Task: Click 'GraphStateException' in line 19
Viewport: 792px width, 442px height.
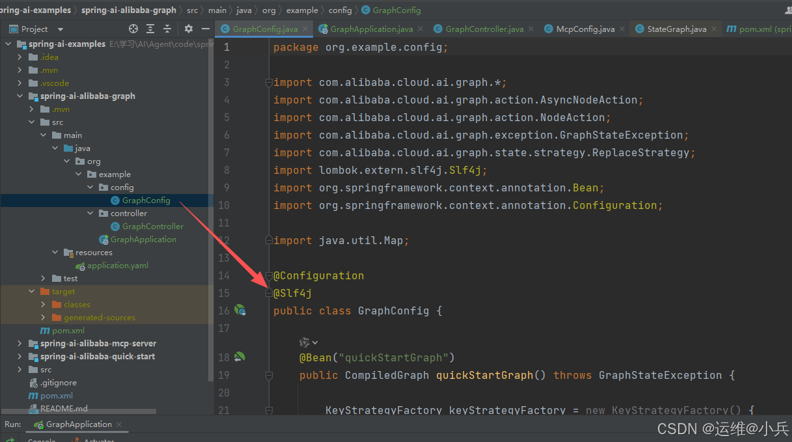Action: pos(661,375)
